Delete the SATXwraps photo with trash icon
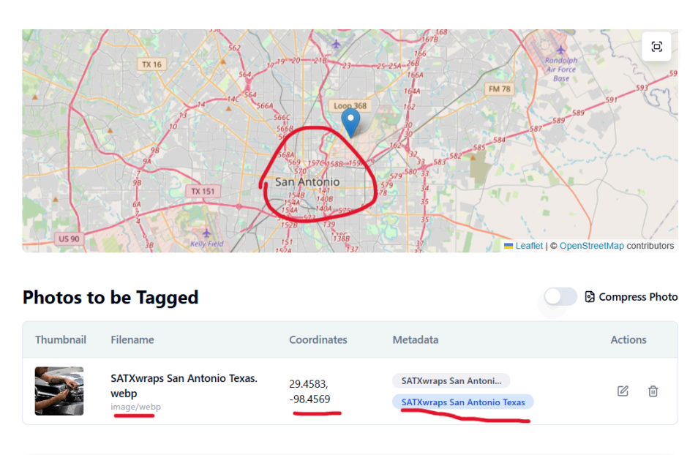698x455 pixels. coord(653,391)
